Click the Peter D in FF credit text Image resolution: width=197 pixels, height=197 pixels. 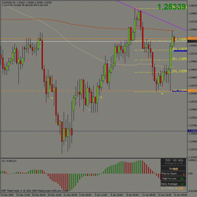tap(174, 164)
